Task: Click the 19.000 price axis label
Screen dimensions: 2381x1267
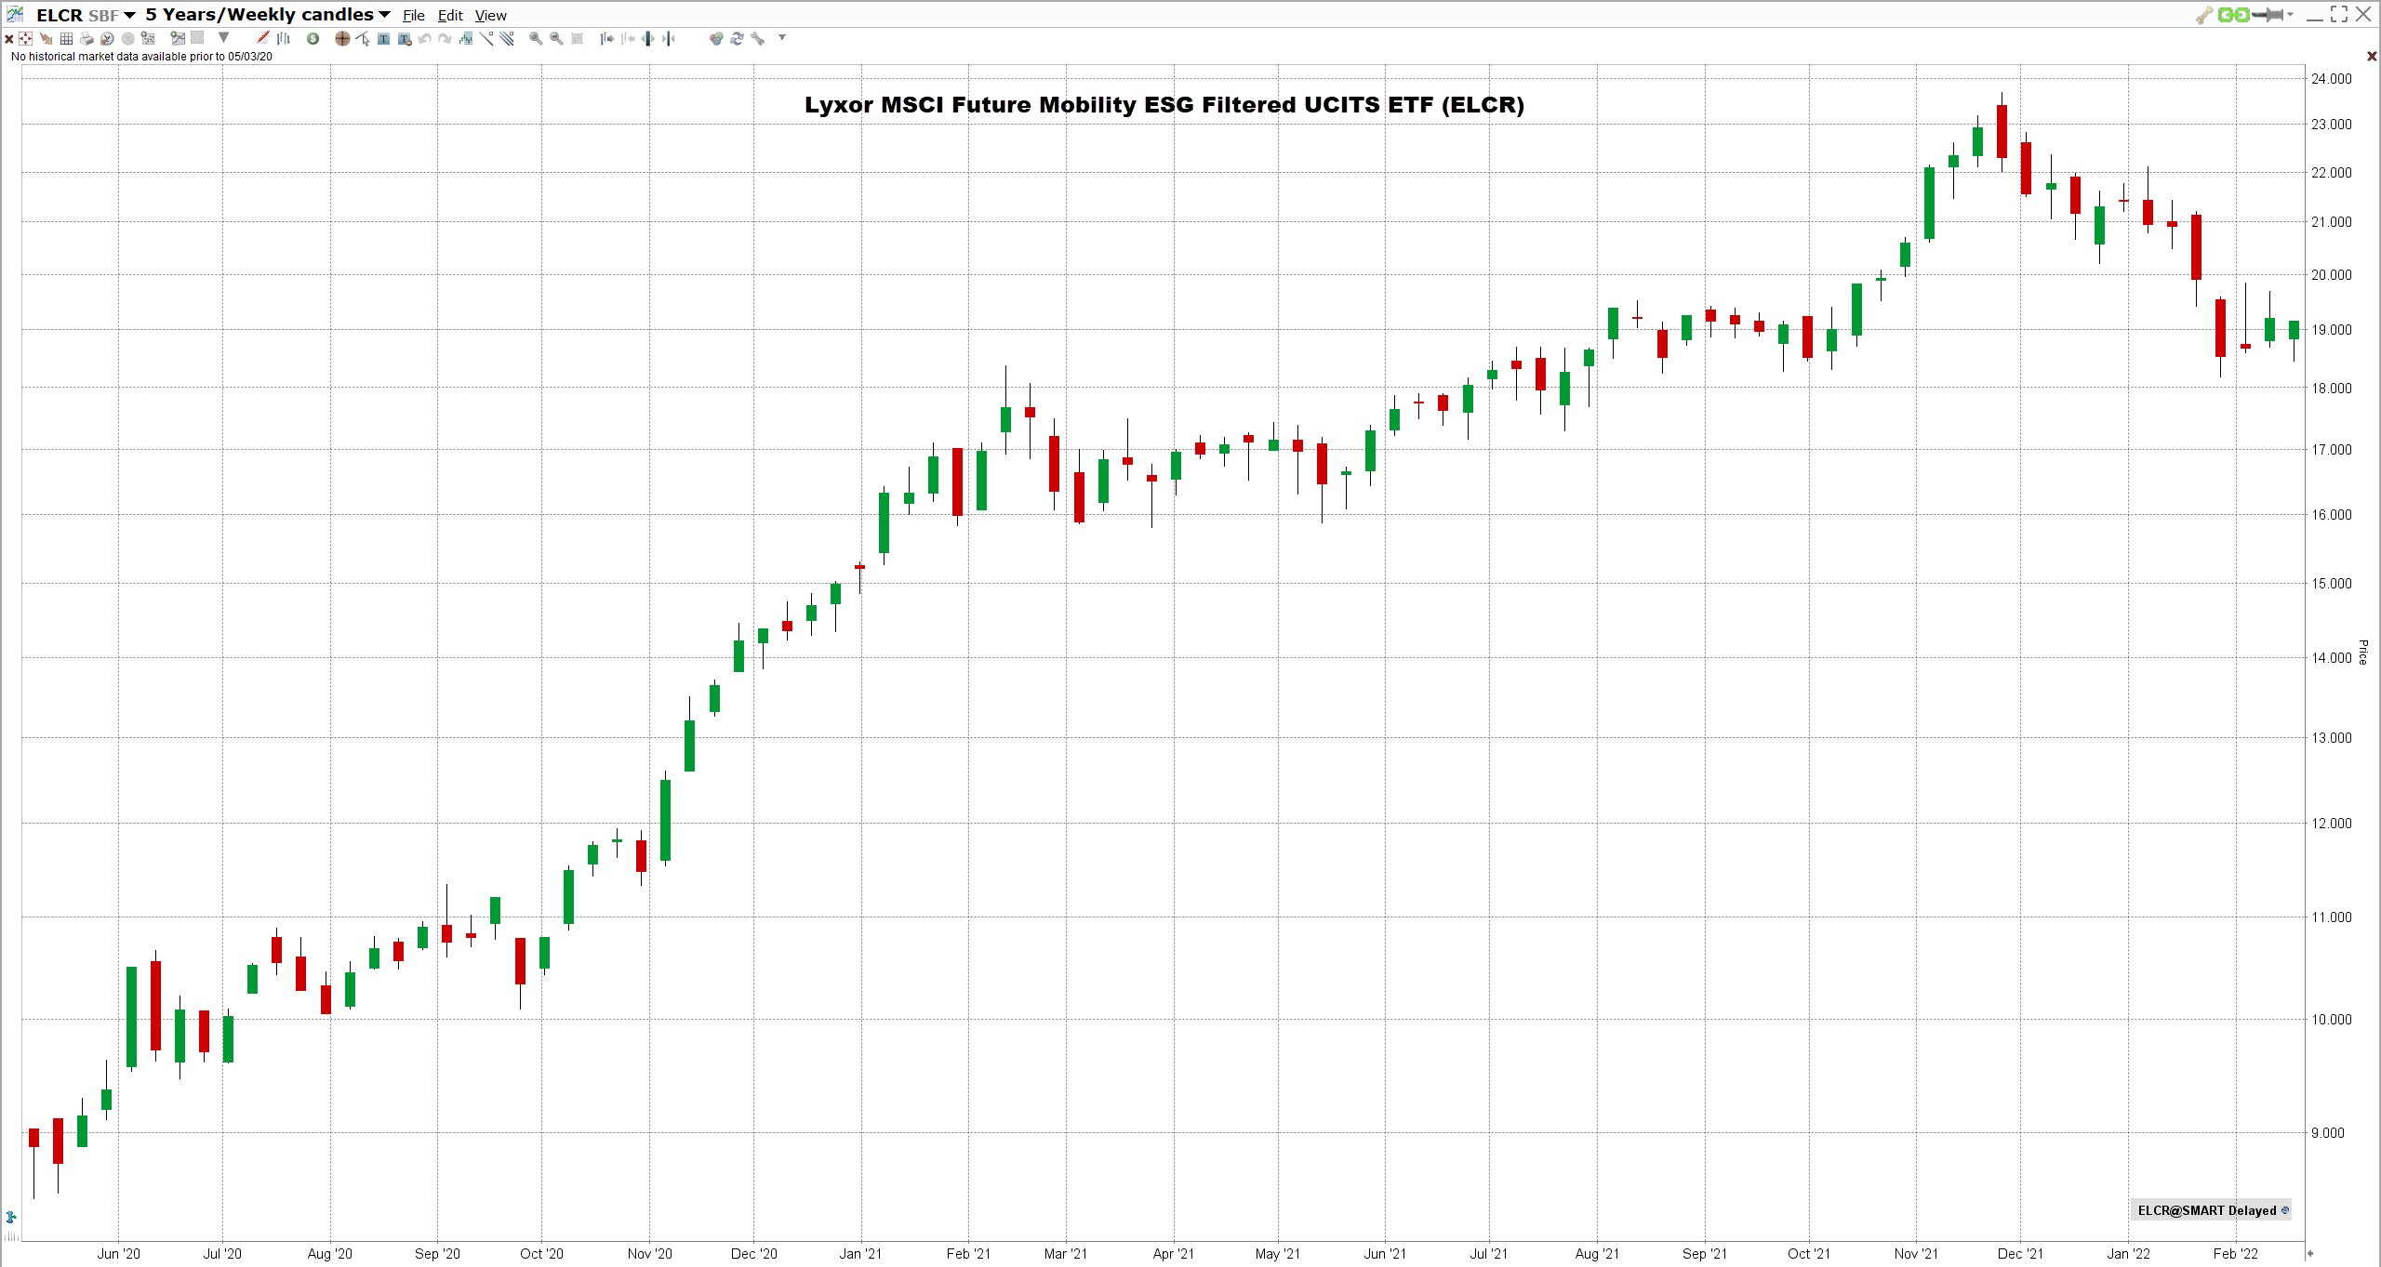Action: 2332,330
